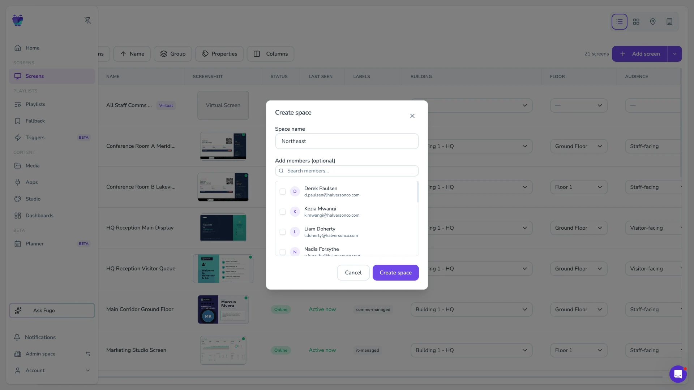
Task: Open Studio in sidebar
Action: click(52, 199)
